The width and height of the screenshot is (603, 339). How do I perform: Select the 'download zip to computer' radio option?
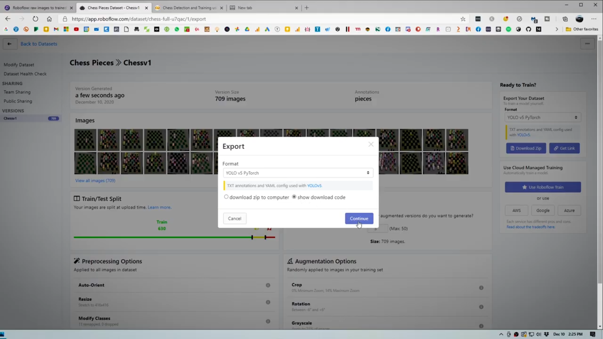226,197
